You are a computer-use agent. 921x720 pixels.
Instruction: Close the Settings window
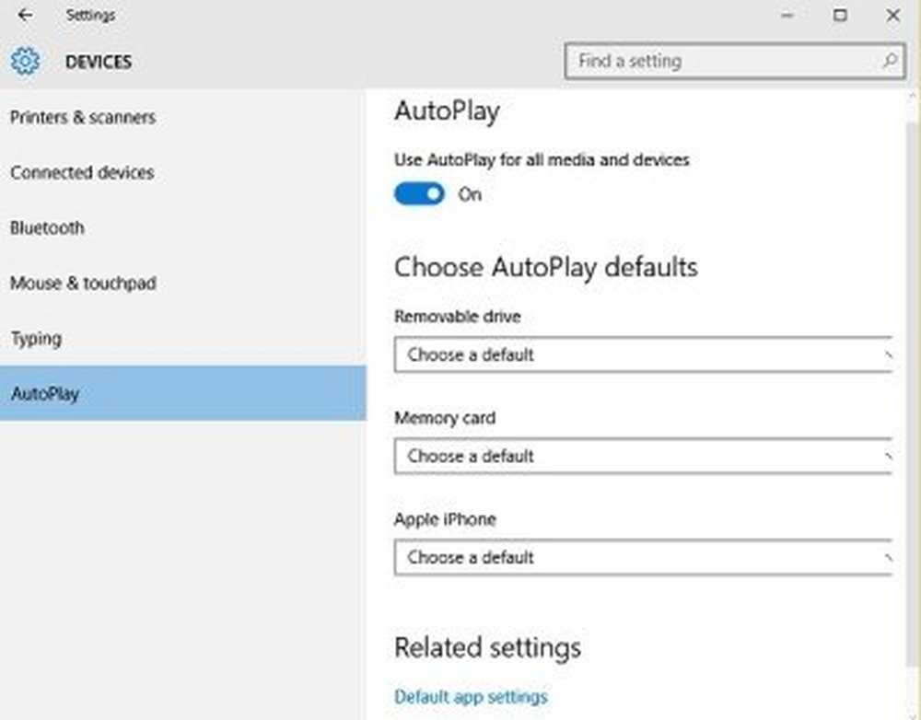pos(892,16)
